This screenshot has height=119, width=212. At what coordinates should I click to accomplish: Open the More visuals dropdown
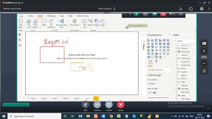pyautogui.click(x=35, y=27)
